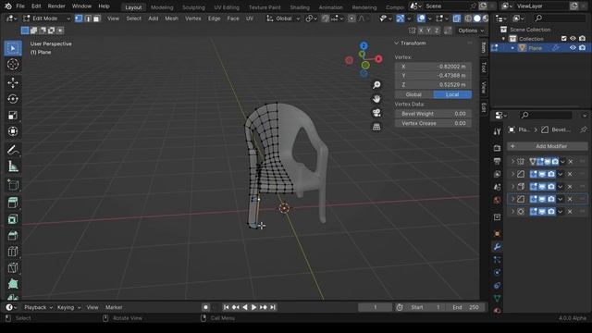Jump to the end frame
The height and width of the screenshot is (333, 592).
tap(273, 307)
